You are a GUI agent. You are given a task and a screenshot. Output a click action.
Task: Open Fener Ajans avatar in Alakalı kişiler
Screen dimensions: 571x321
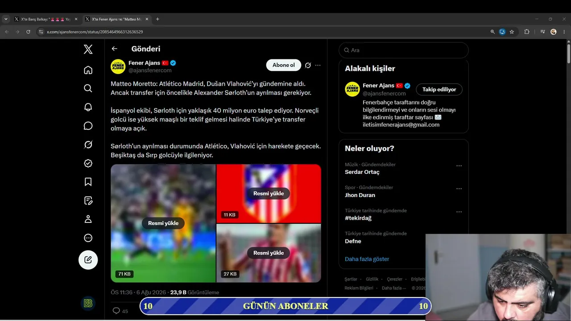[x=352, y=89]
